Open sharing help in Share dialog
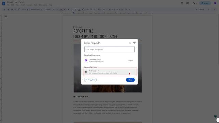Screen dimensions: 219x123 130,43
